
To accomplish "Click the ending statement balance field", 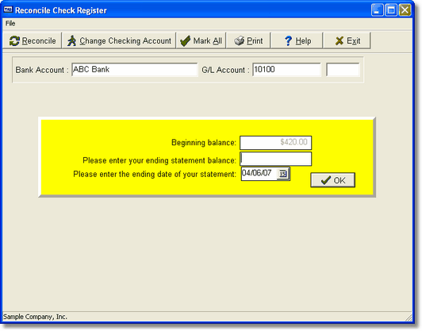I will point(275,159).
